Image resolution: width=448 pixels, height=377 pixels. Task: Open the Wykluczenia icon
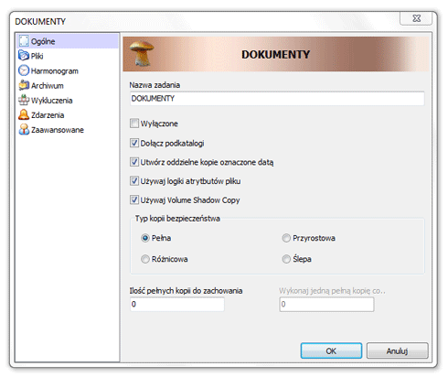click(x=24, y=100)
